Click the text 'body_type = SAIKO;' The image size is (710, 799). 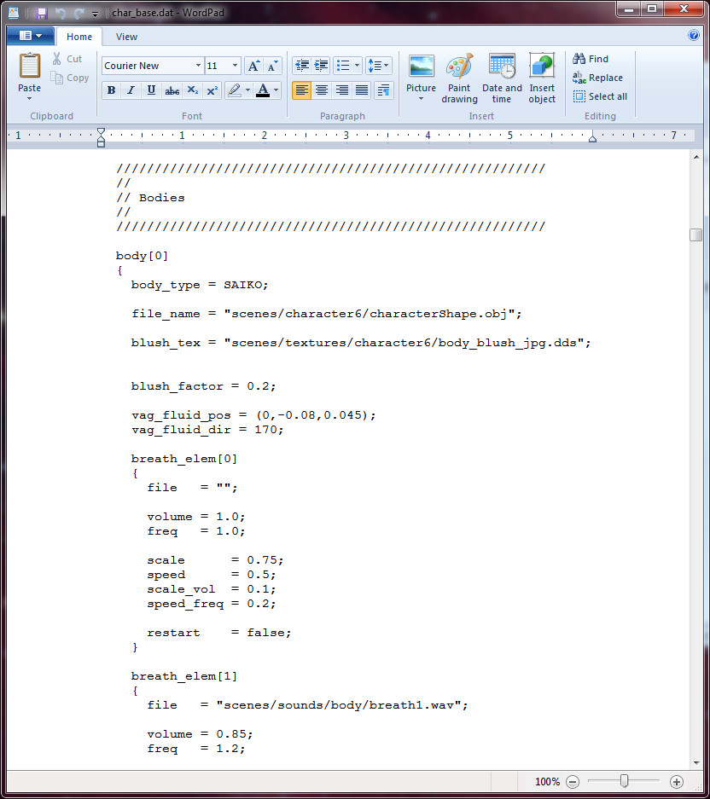(200, 285)
